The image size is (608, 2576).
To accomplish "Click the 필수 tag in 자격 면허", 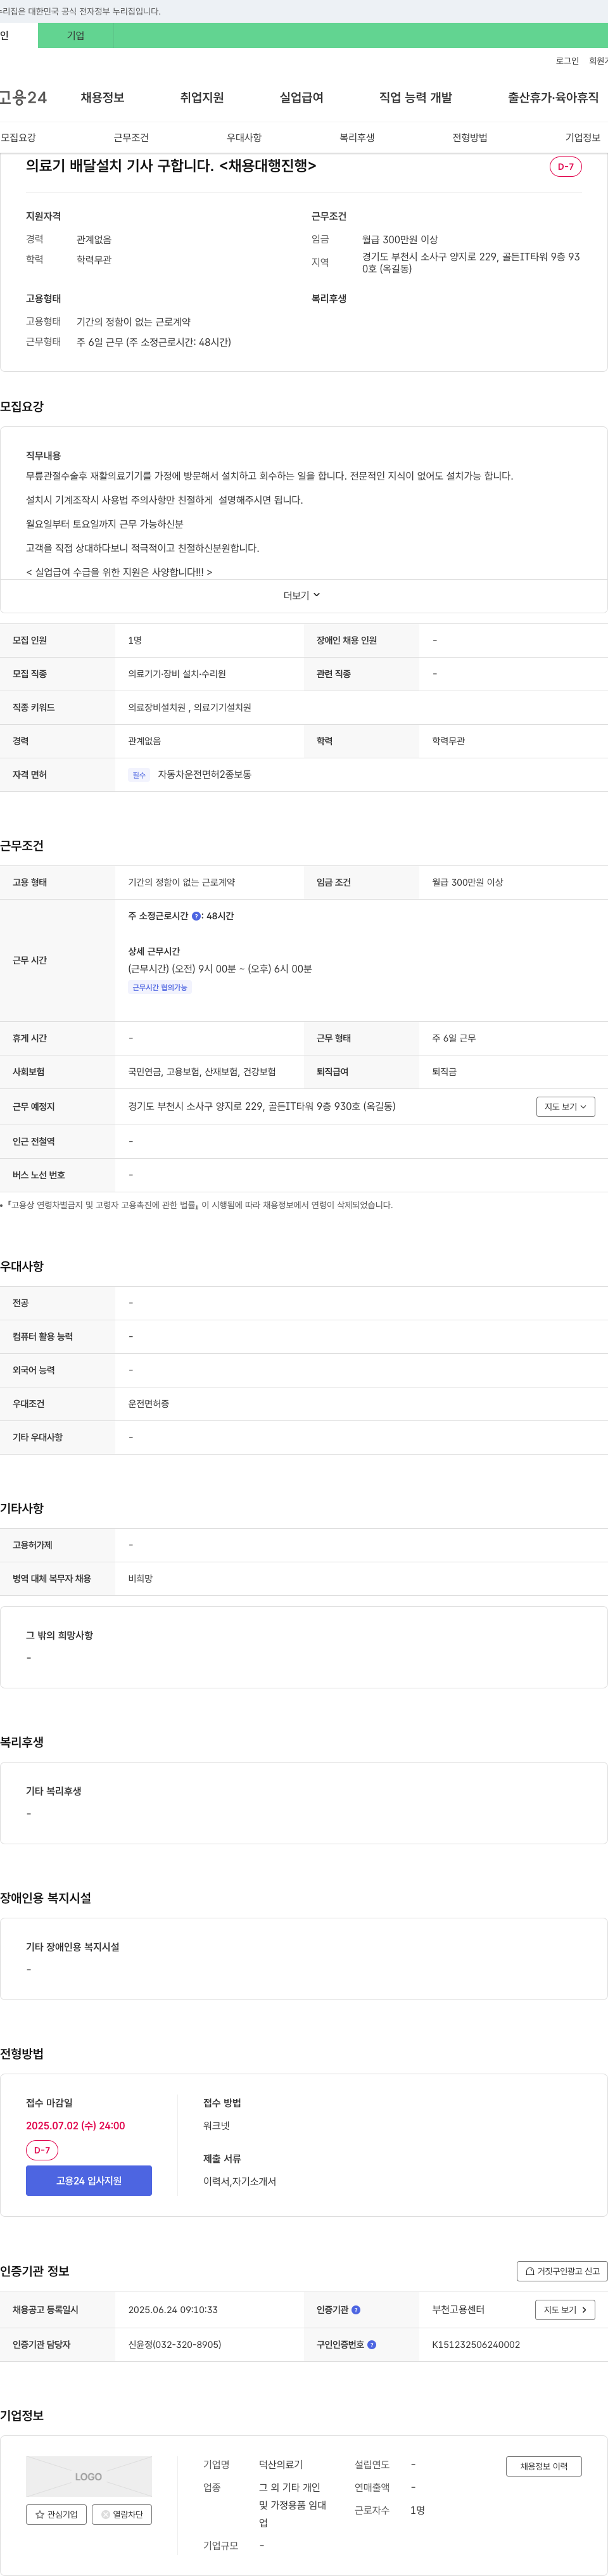I will tap(139, 775).
